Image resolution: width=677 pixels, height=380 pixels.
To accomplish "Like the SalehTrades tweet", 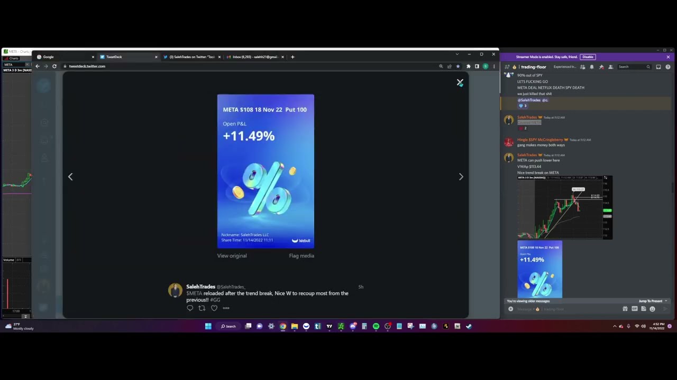I will 214,308.
